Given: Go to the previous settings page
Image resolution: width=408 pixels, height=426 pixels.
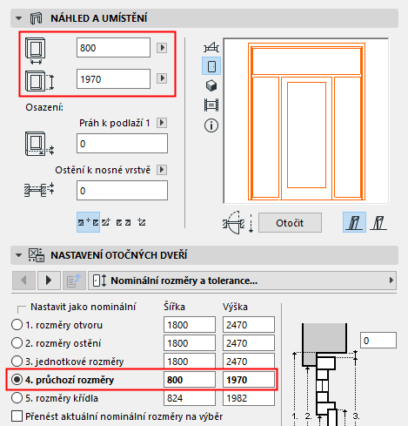Looking at the screenshot, I should point(24,281).
